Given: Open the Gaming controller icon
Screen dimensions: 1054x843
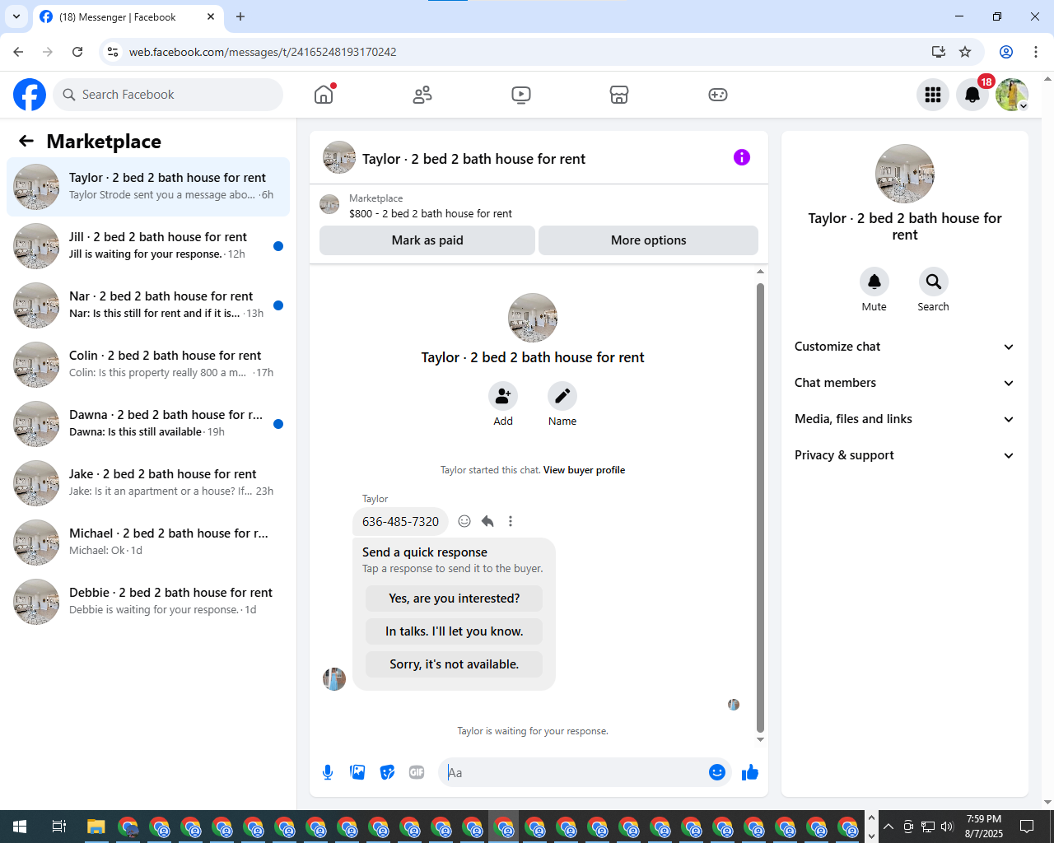Looking at the screenshot, I should click(x=718, y=95).
